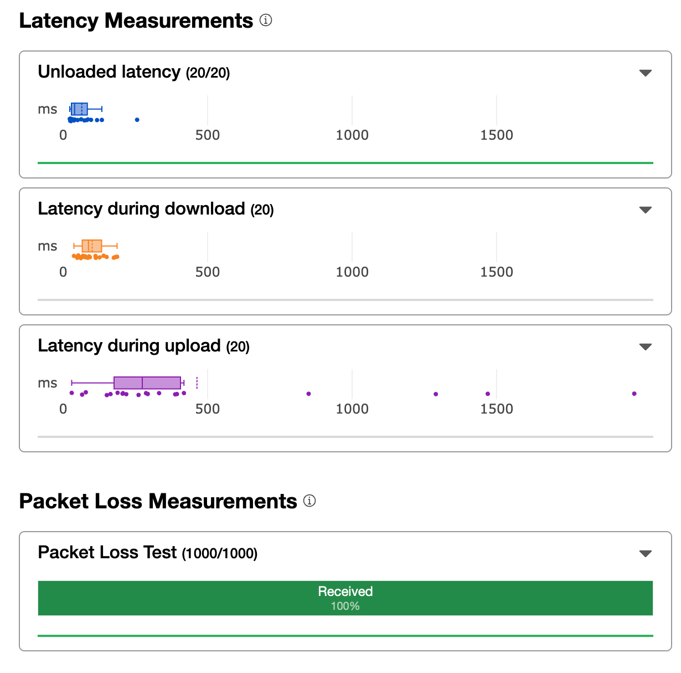Click the rightmost purple outlier dot

coord(634,394)
